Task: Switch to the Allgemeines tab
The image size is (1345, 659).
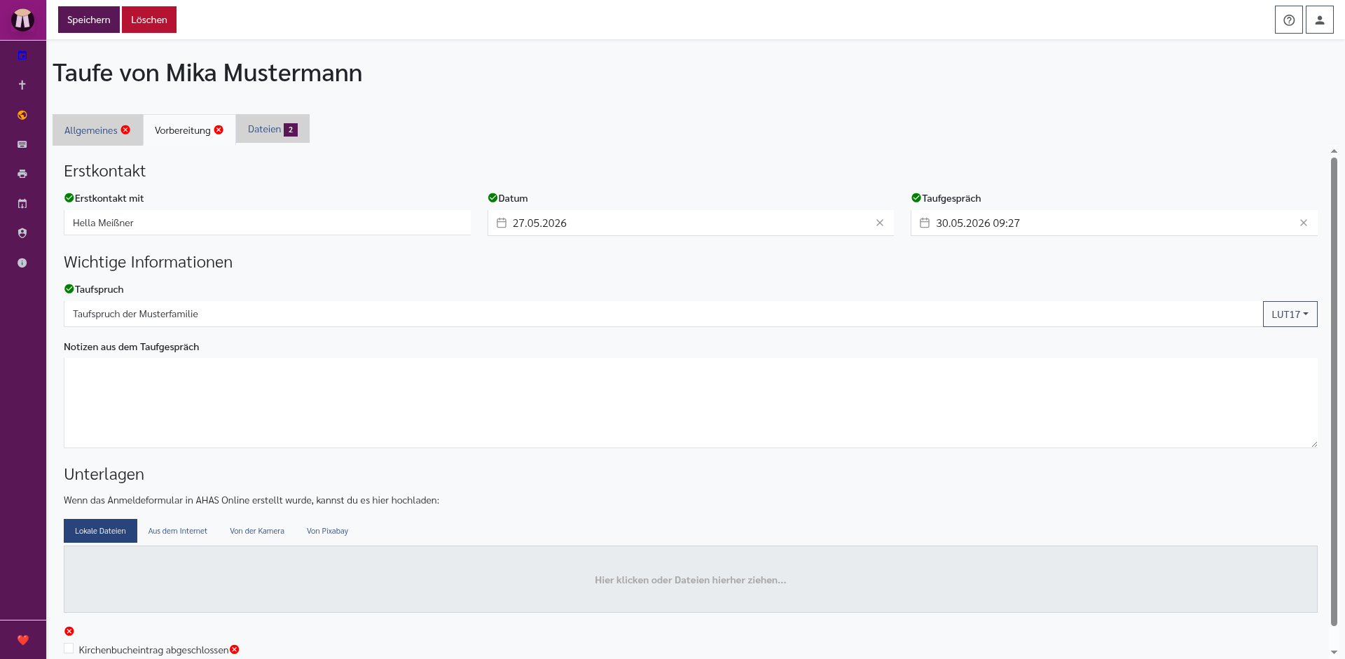Action: tap(97, 130)
